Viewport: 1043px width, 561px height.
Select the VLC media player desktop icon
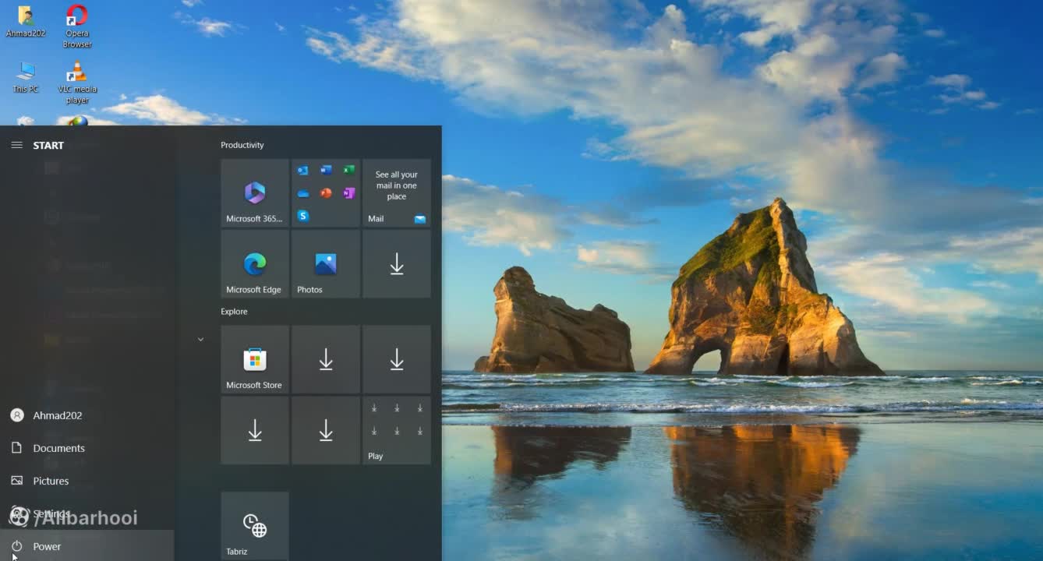click(77, 81)
